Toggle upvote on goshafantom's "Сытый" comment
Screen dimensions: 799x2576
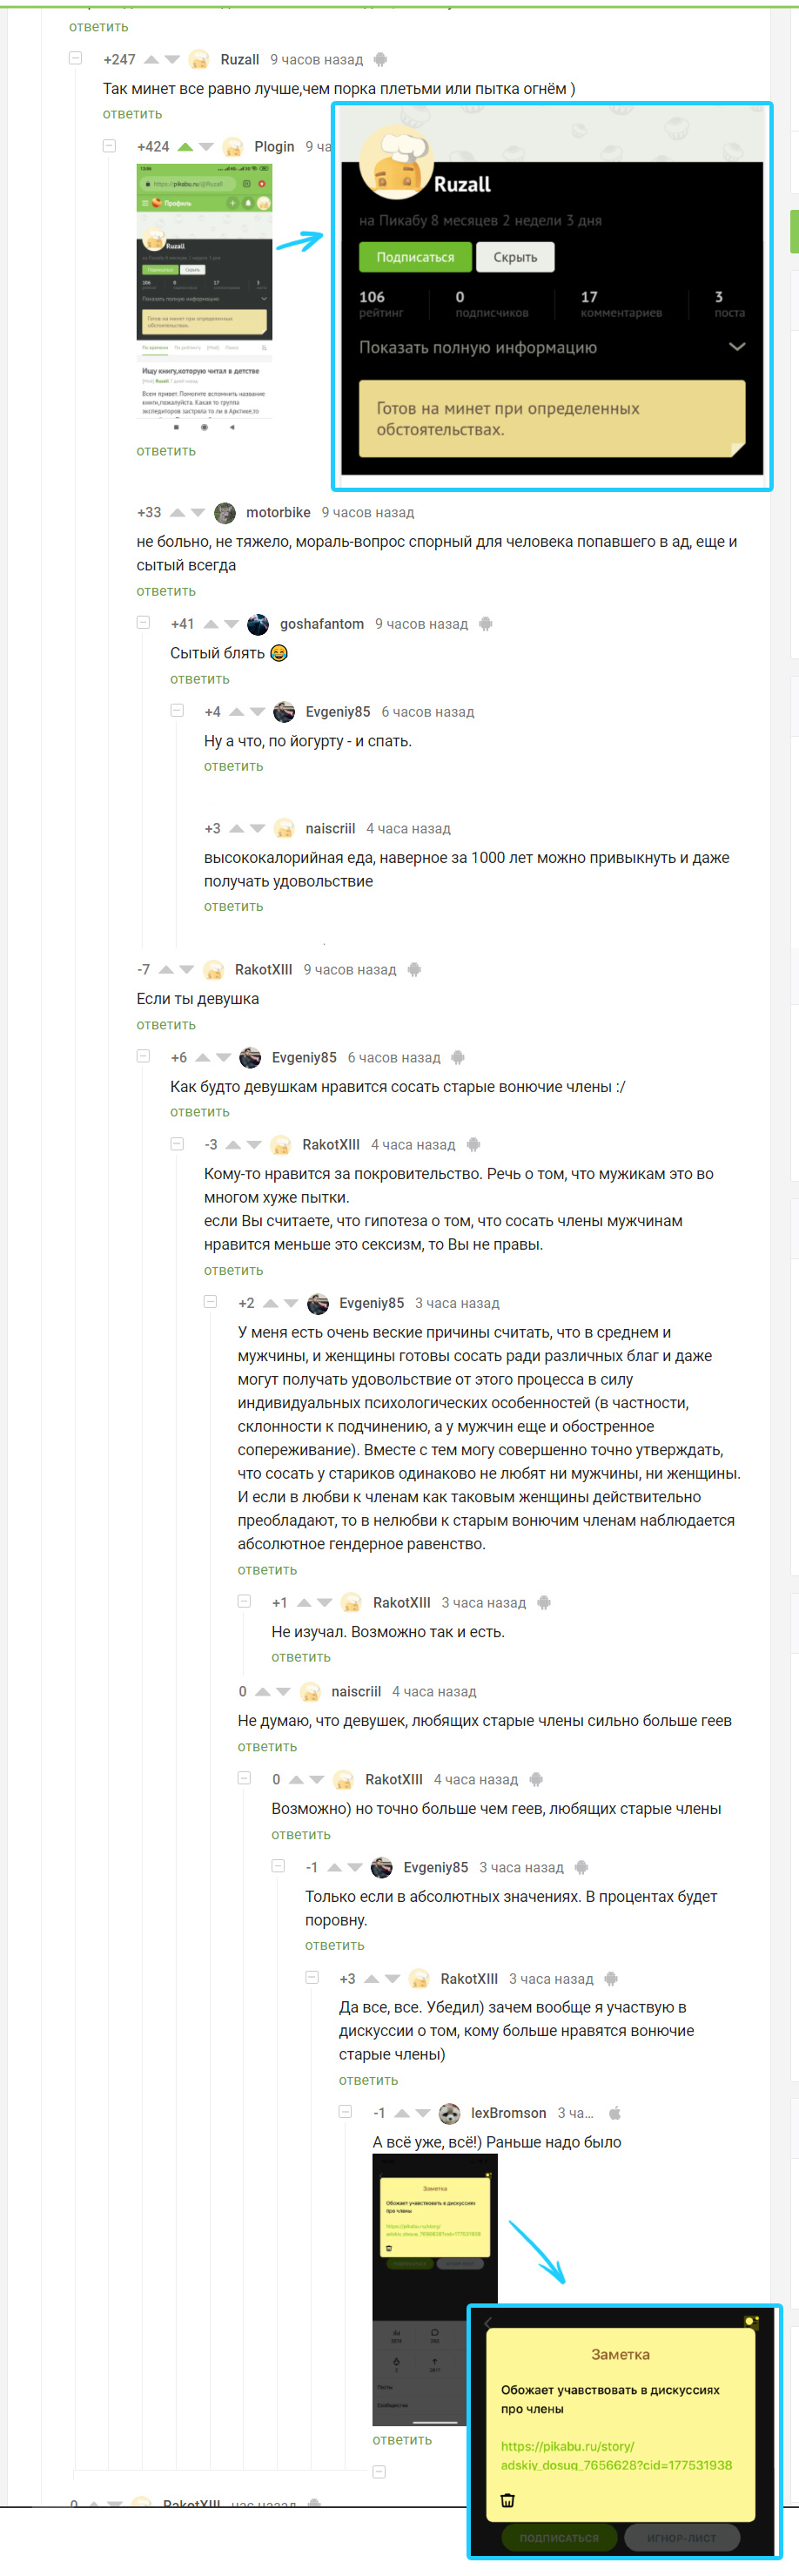(211, 624)
